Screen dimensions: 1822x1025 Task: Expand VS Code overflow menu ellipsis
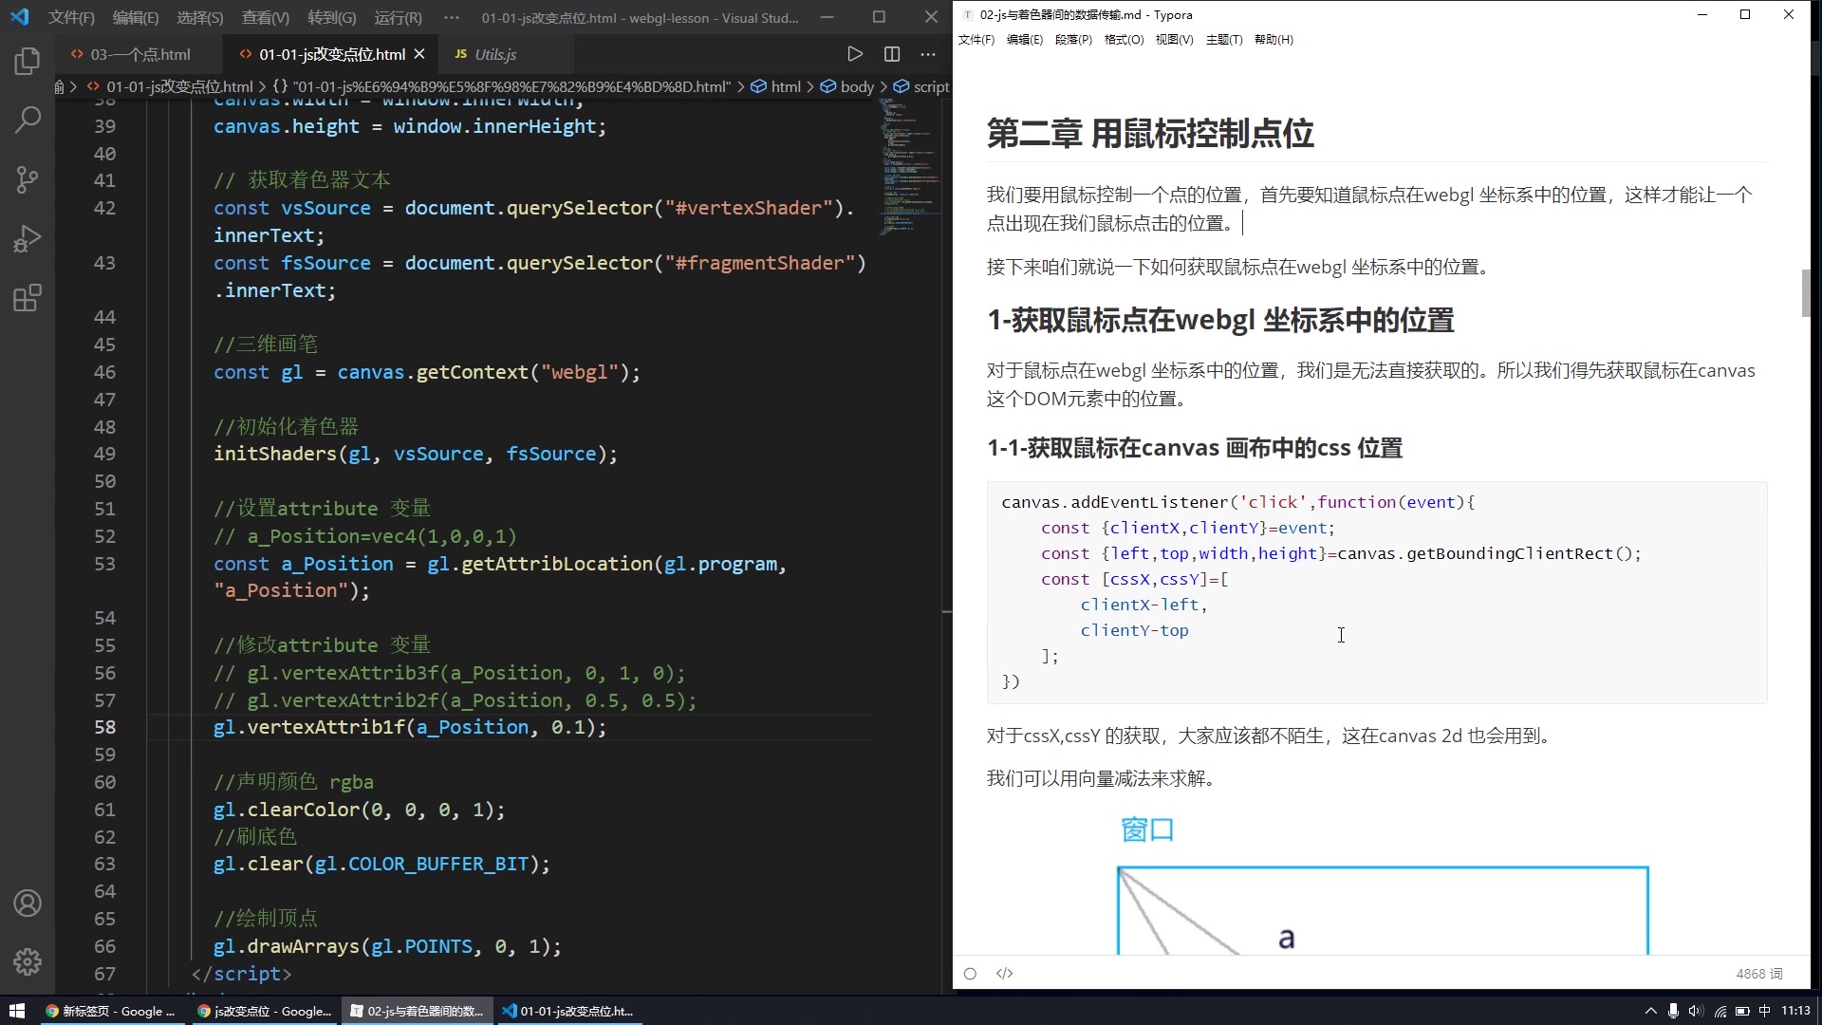pyautogui.click(x=452, y=17)
